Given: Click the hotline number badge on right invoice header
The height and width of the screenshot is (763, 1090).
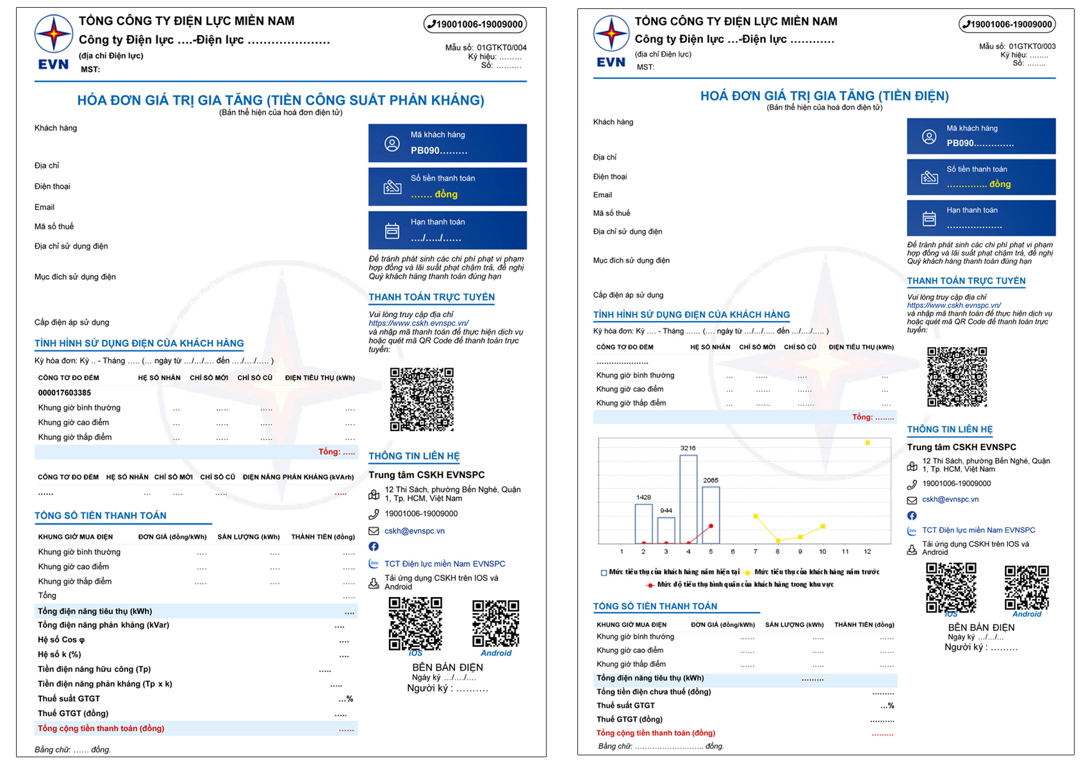Looking at the screenshot, I should coord(1007,24).
